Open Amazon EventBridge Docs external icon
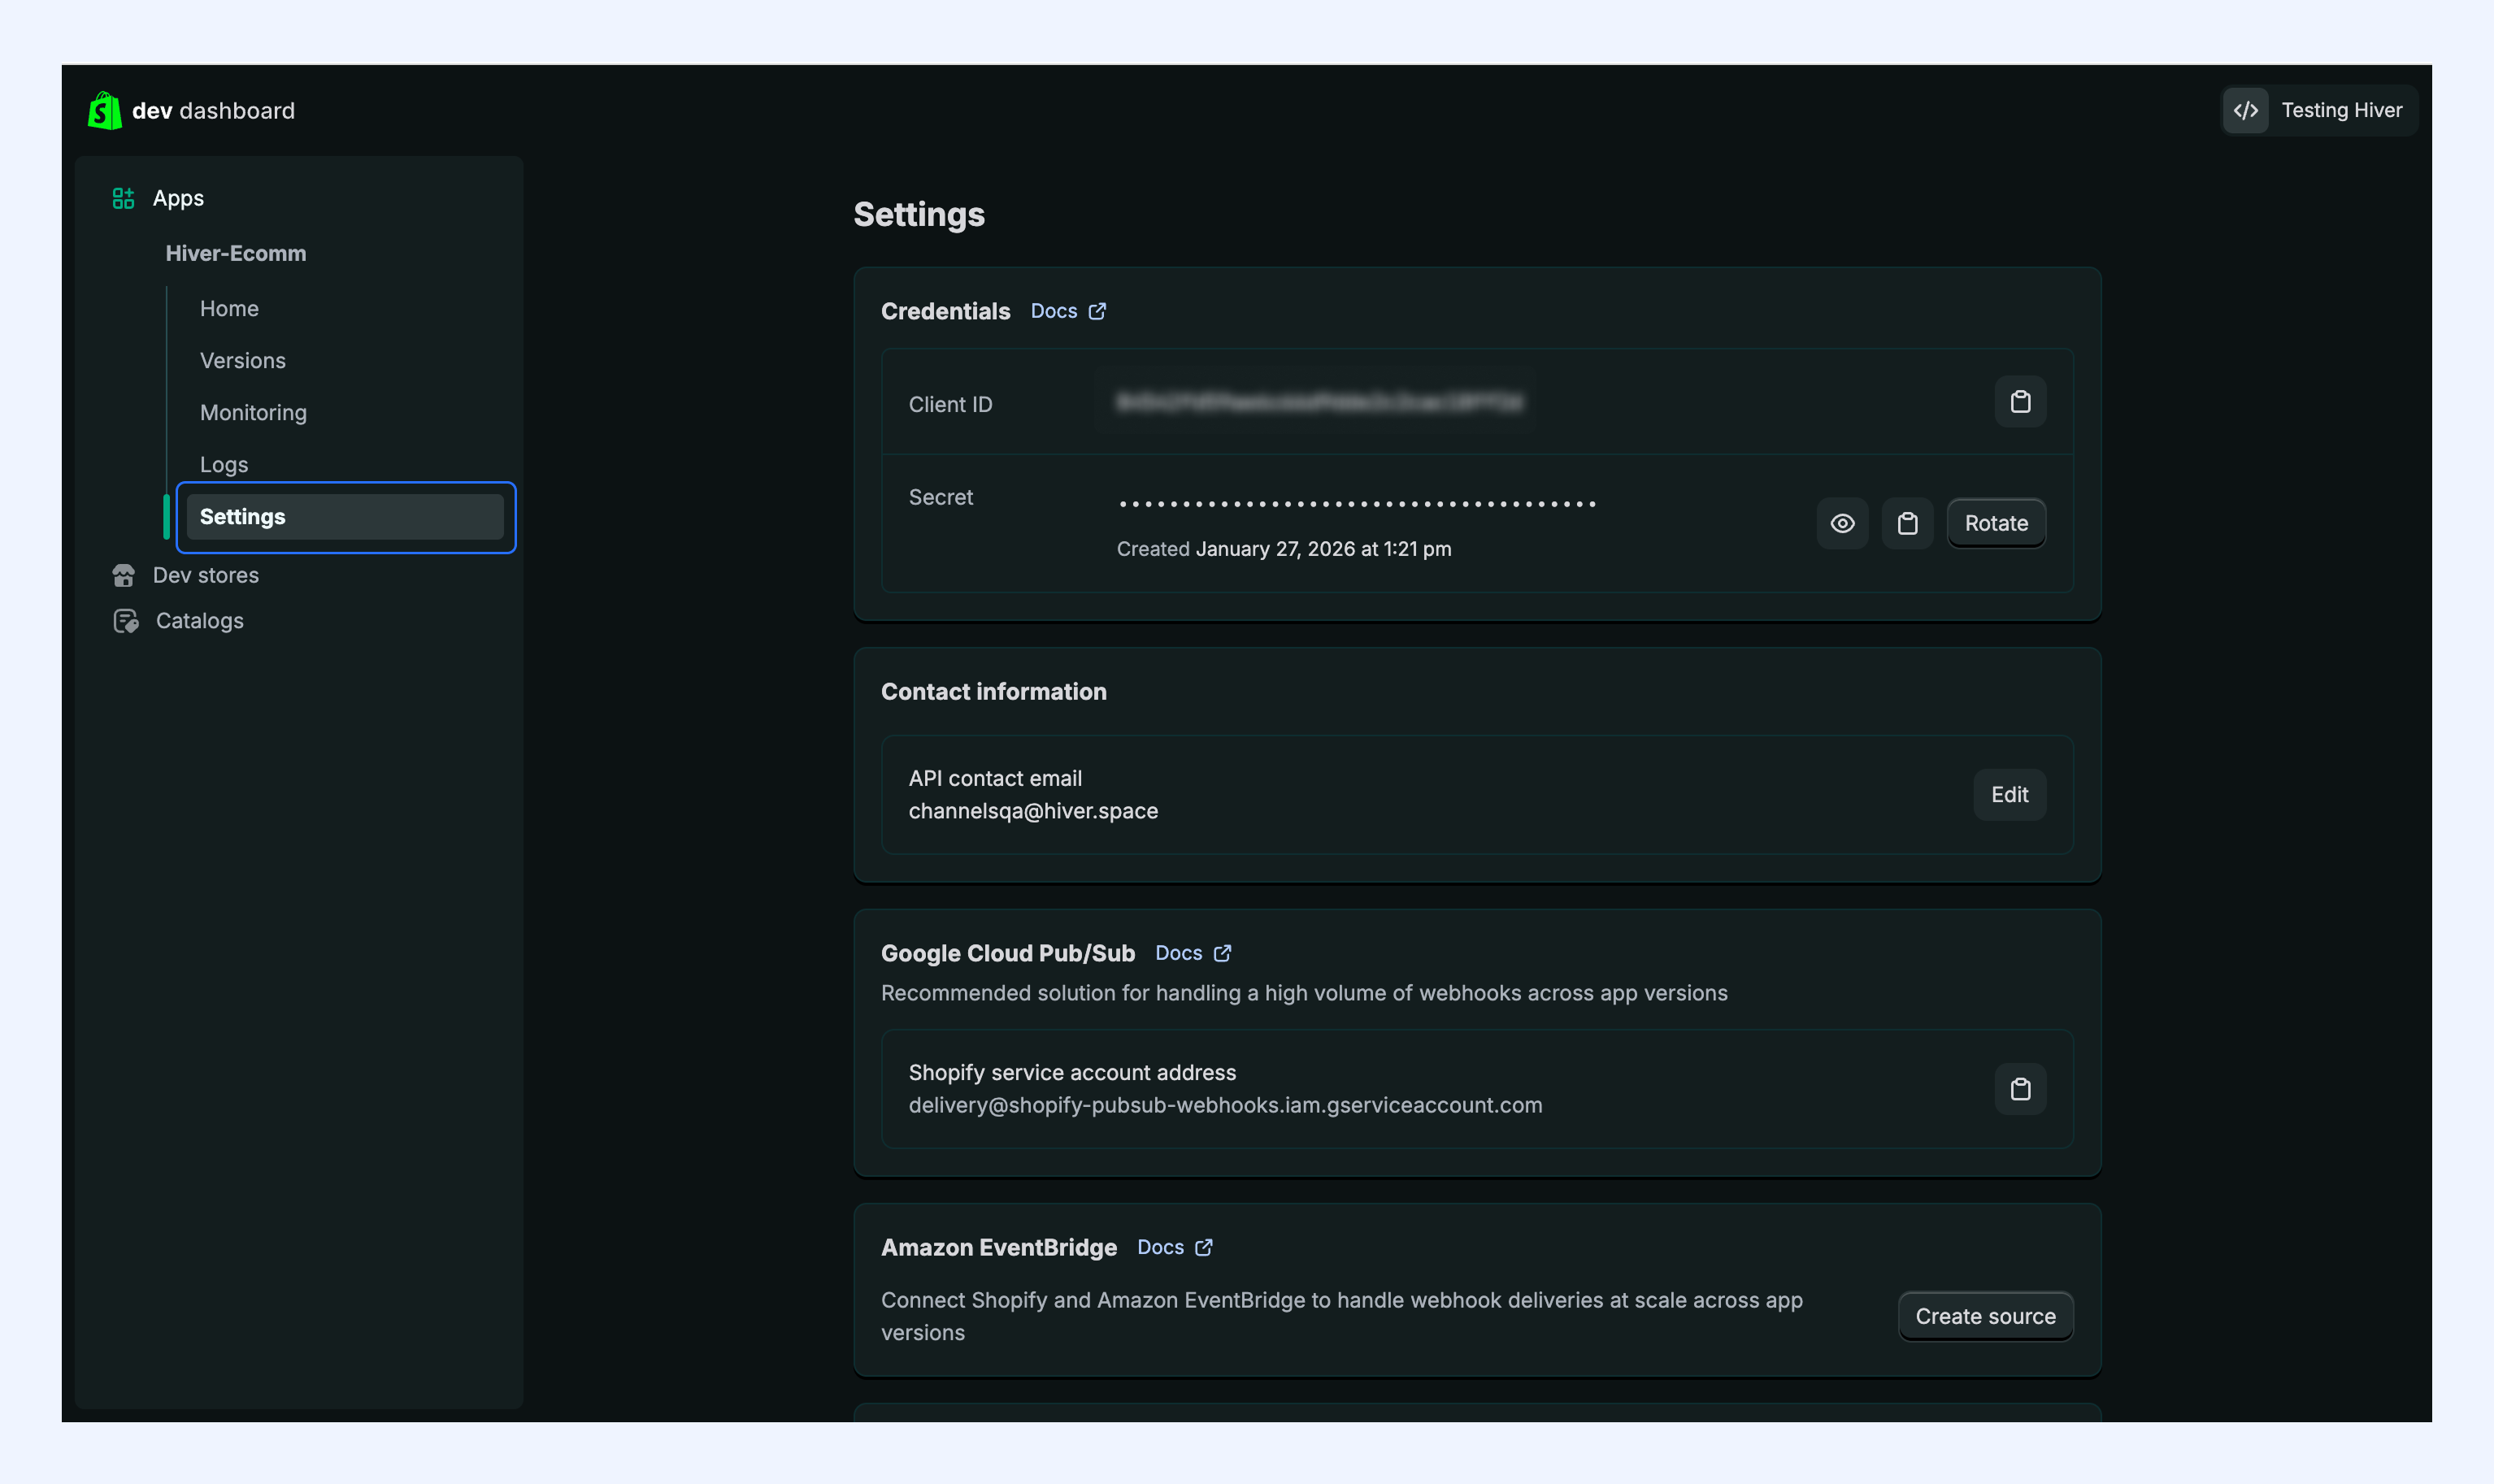Screen dimensions: 2494x1484 pos(1204,1247)
